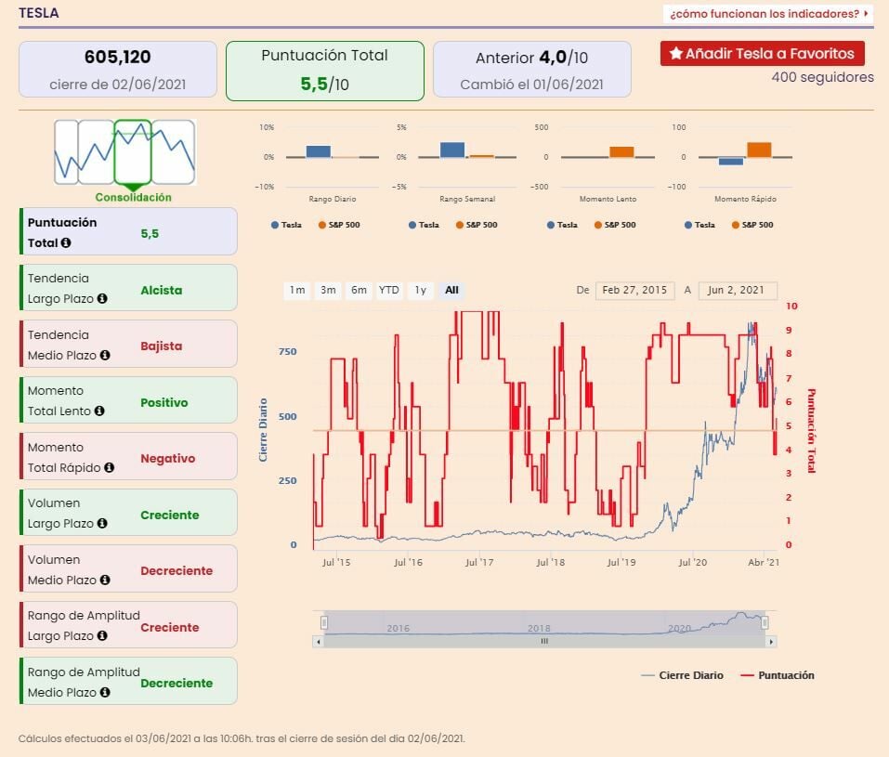Screen dimensions: 889x757
Task: Click the Momento Total Lento Positivo value
Action: tap(164, 402)
